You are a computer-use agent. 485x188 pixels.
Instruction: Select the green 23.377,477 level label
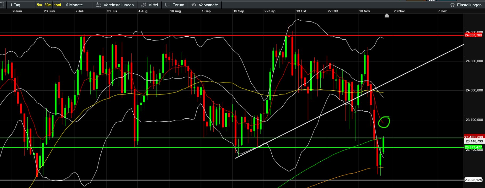coord(473,147)
